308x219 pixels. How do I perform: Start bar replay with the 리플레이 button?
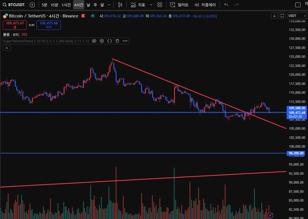tap(205, 5)
